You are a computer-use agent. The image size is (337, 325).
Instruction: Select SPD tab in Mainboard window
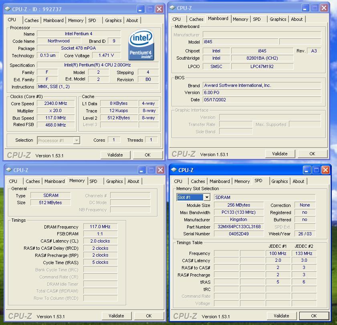click(x=257, y=19)
